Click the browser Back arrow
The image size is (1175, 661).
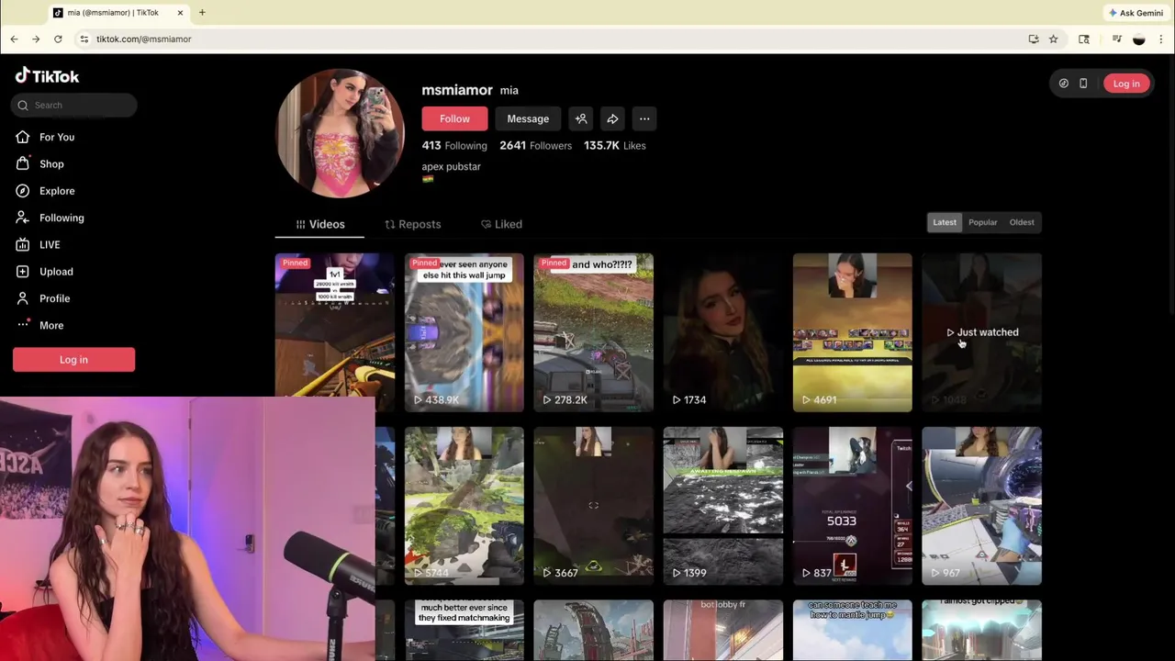click(14, 39)
